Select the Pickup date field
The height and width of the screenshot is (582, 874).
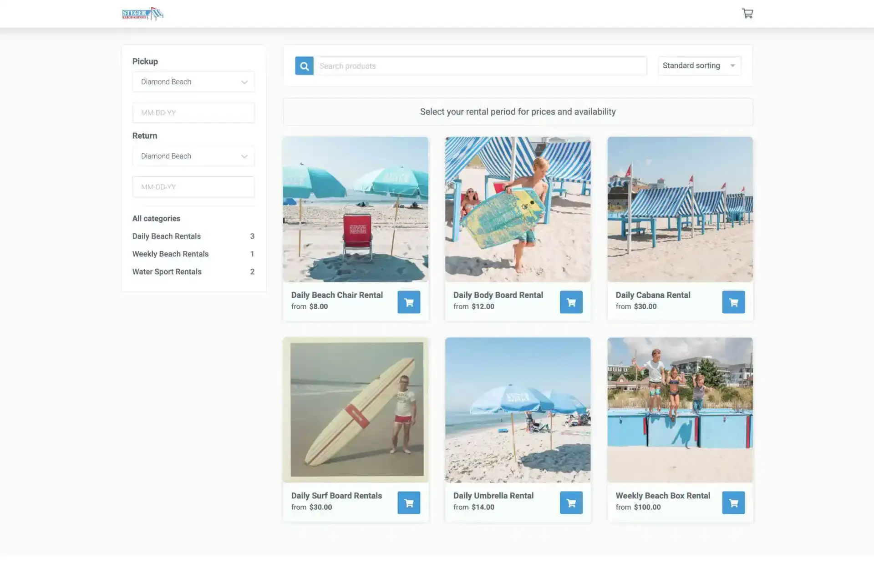(x=193, y=112)
